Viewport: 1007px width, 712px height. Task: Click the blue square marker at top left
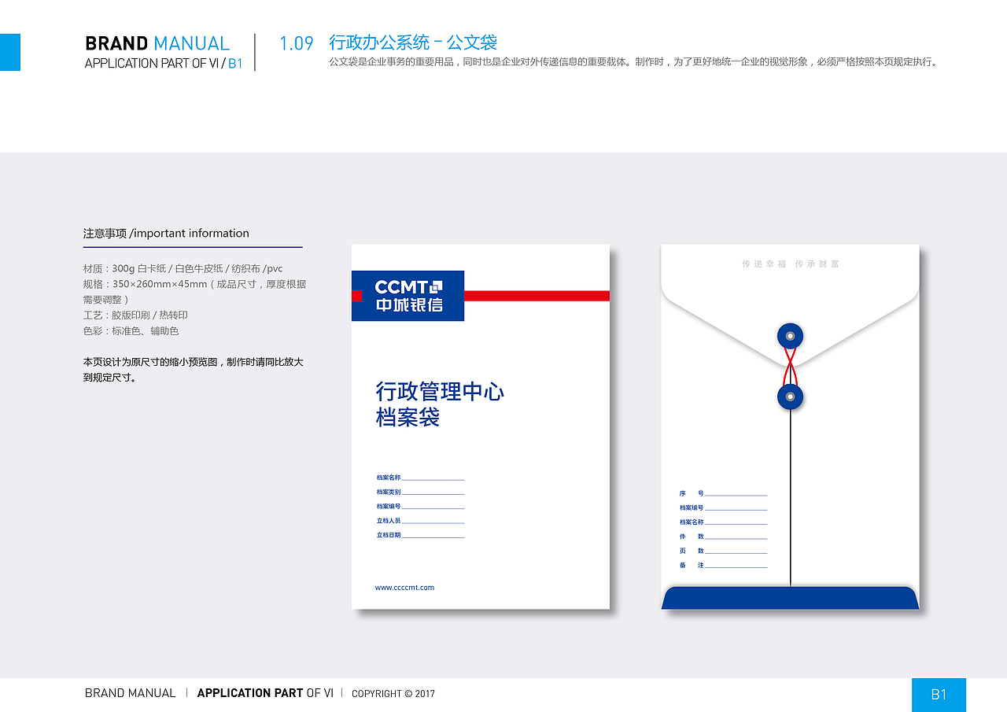coord(9,52)
